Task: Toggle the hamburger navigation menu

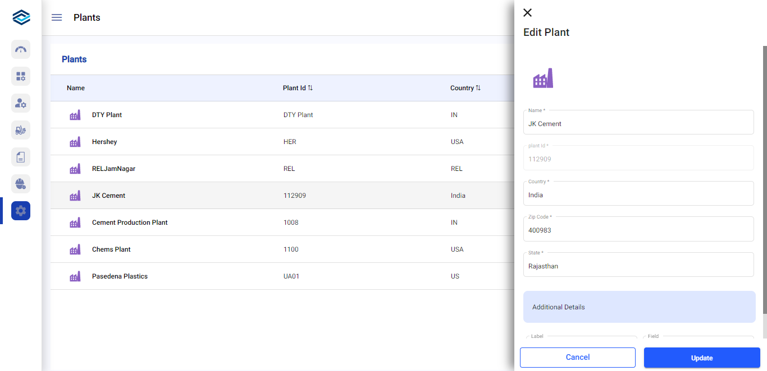Action: click(x=57, y=17)
